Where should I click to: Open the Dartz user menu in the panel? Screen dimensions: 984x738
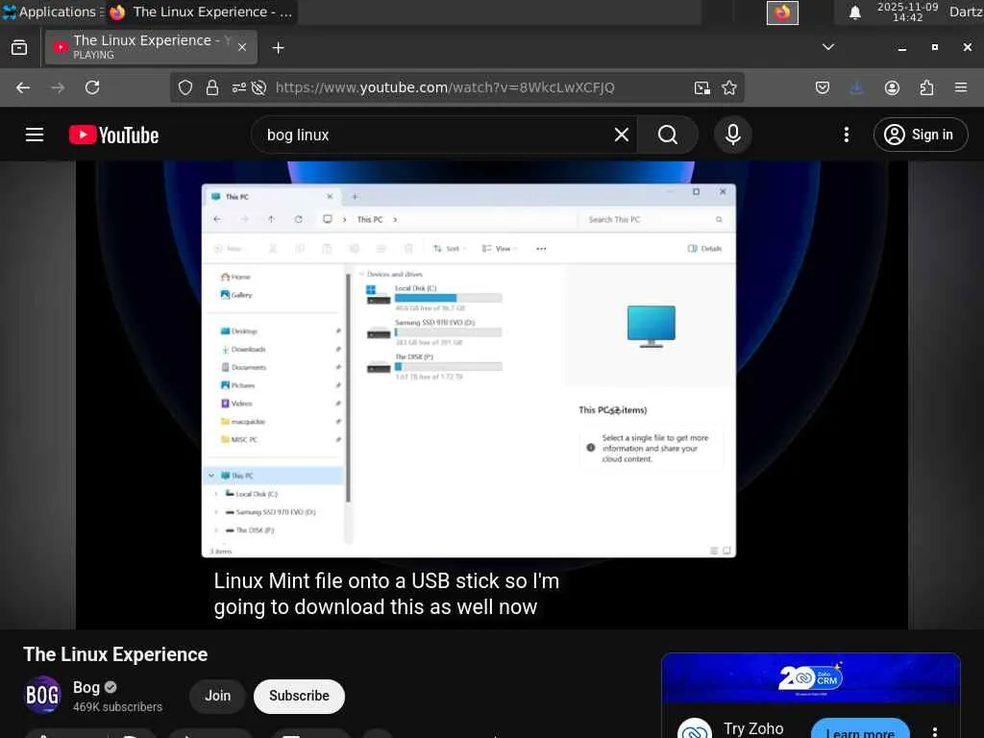965,12
